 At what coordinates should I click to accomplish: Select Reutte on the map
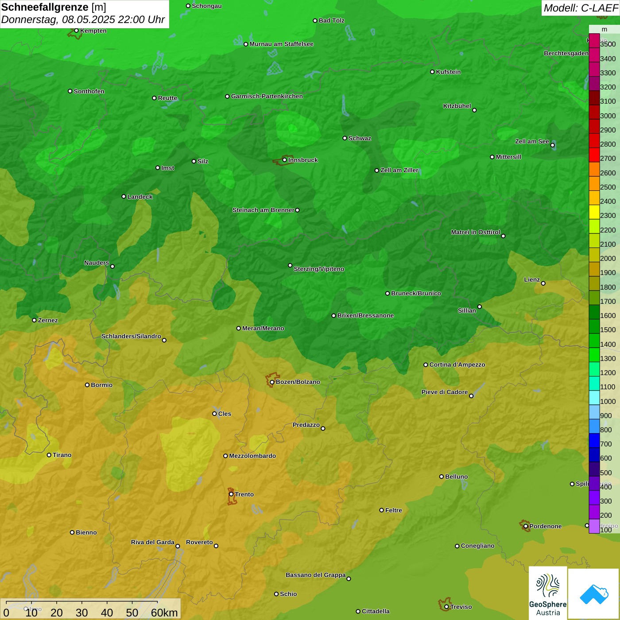pos(167,98)
